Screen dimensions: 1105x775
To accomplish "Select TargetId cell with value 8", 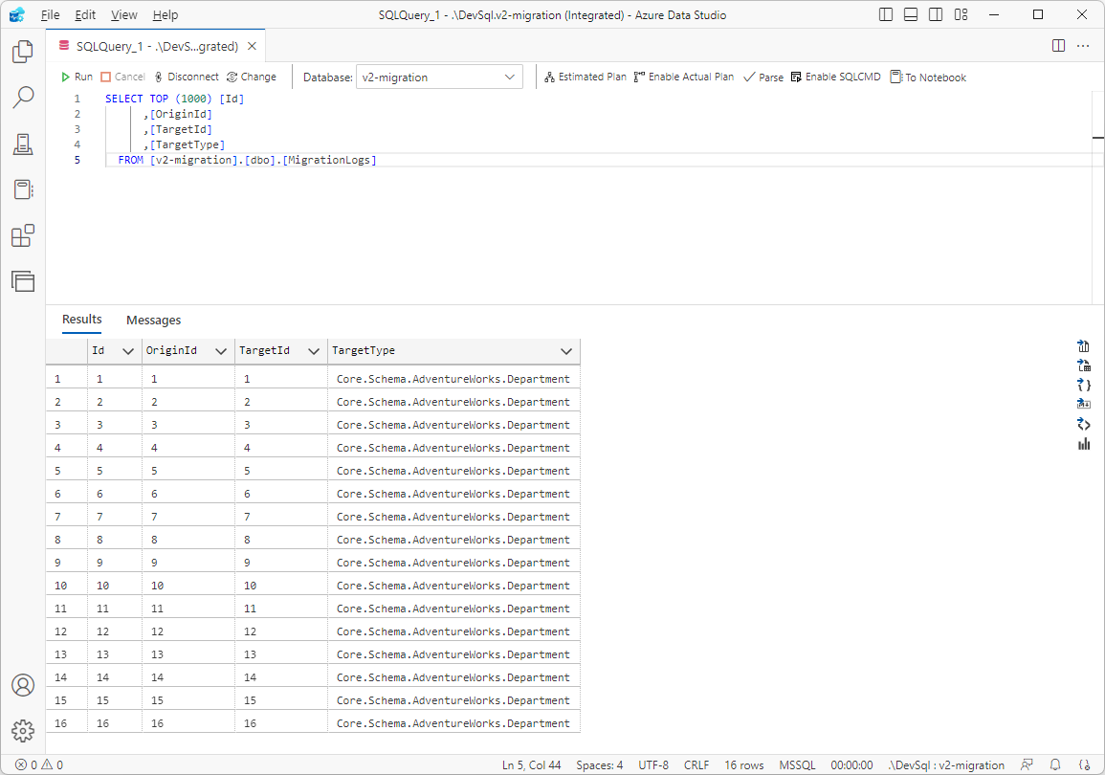I will (x=281, y=540).
